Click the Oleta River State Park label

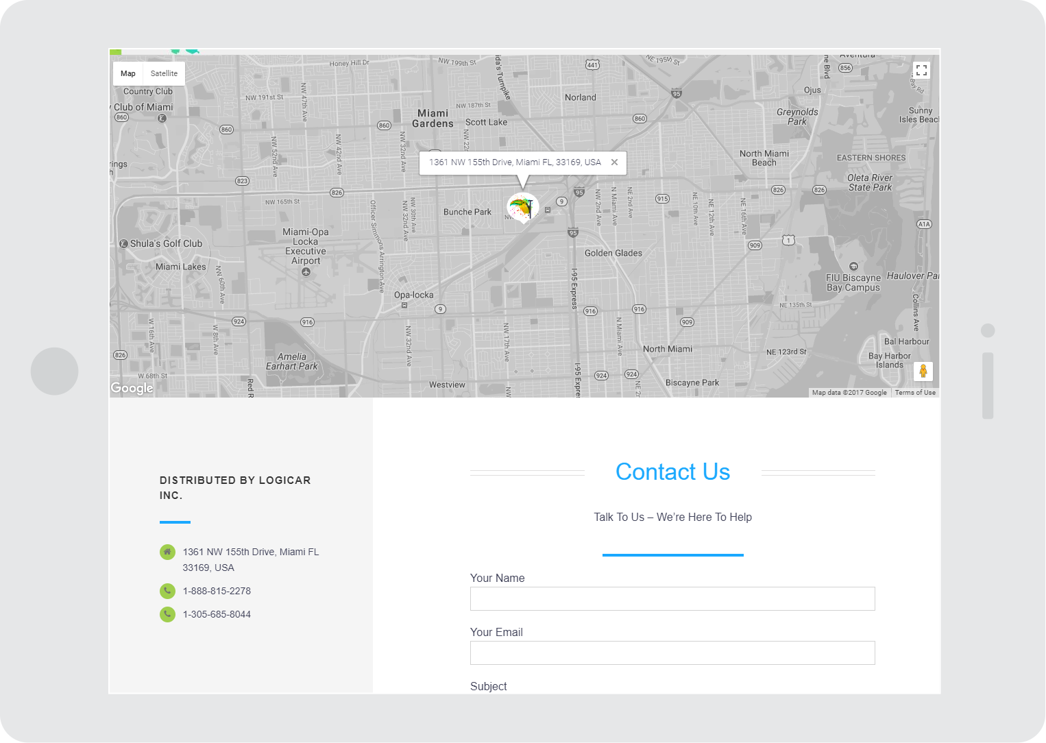click(870, 182)
